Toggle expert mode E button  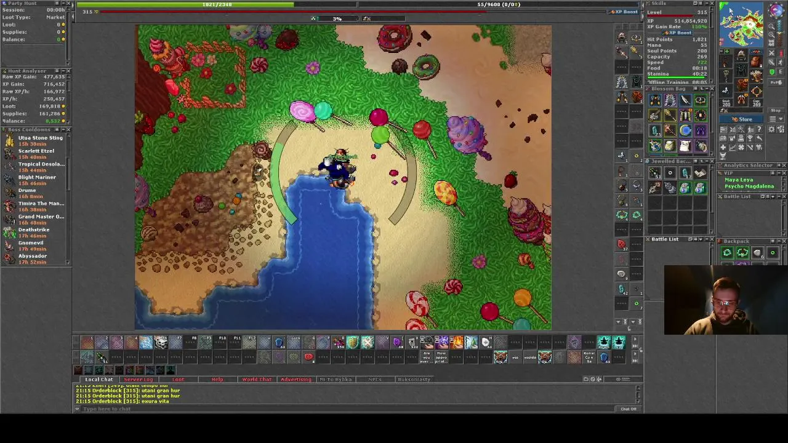(781, 73)
